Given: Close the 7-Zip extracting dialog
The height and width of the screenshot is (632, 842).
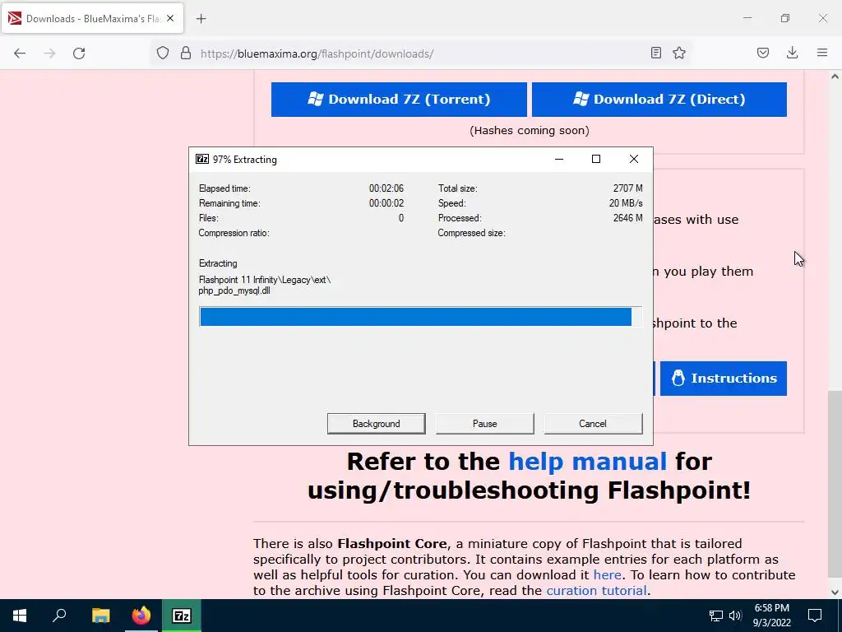Looking at the screenshot, I should (x=634, y=159).
